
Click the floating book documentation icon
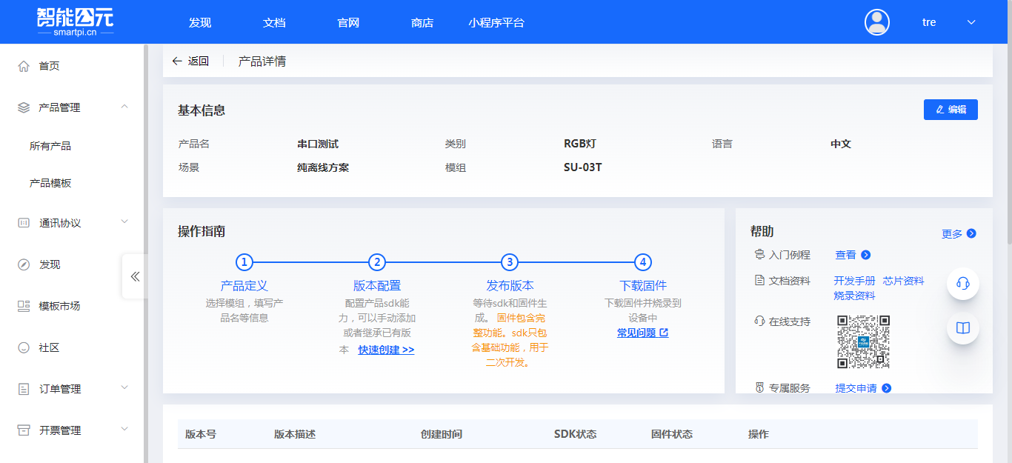962,328
